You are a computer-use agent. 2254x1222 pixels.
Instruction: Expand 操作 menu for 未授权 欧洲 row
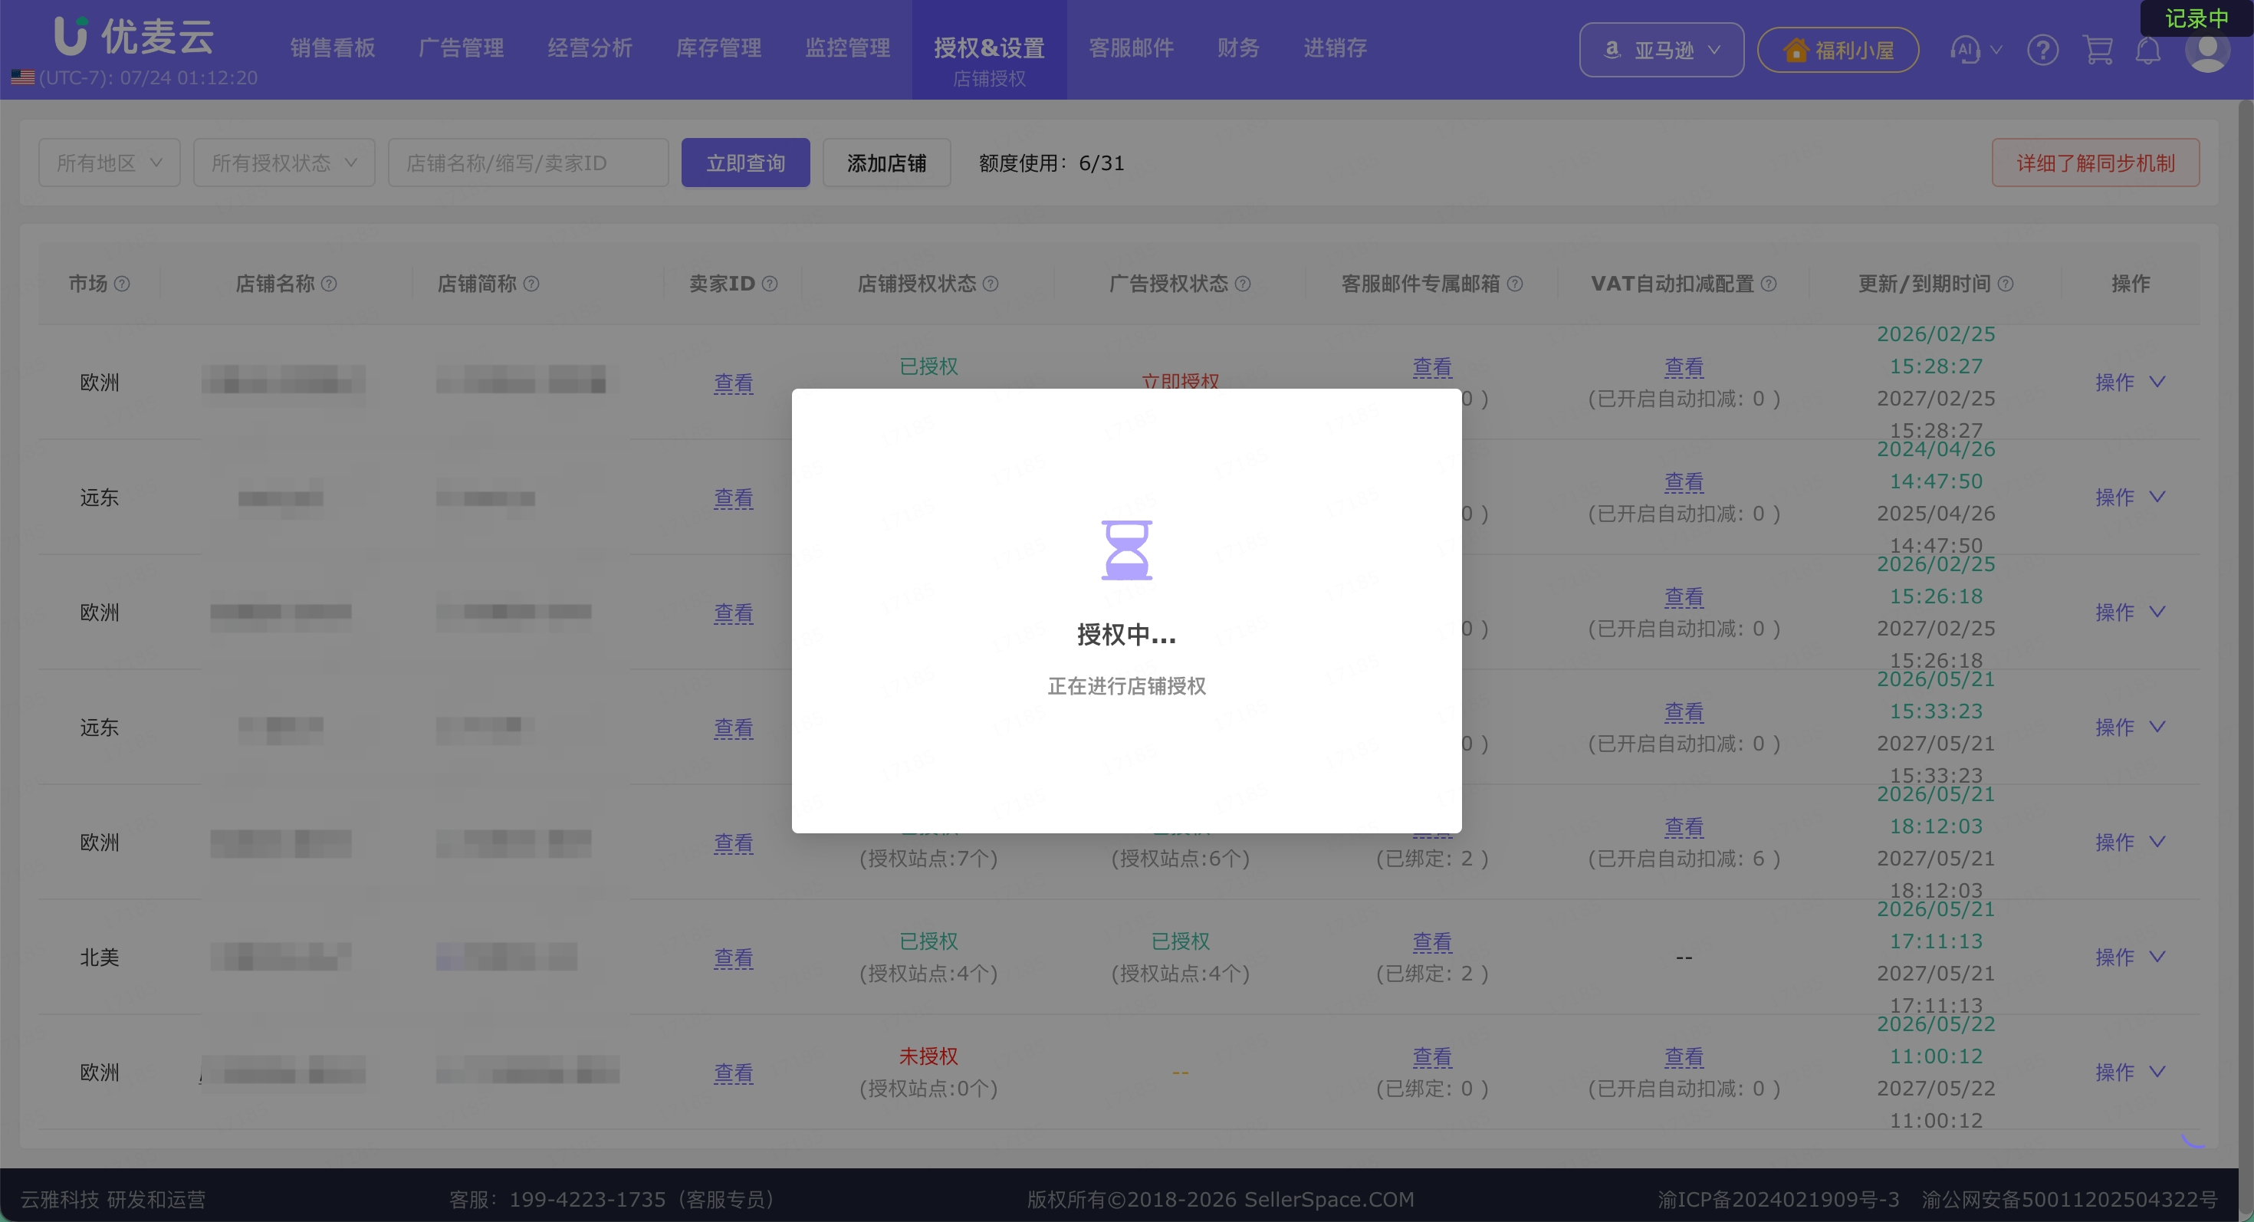tap(2130, 1072)
